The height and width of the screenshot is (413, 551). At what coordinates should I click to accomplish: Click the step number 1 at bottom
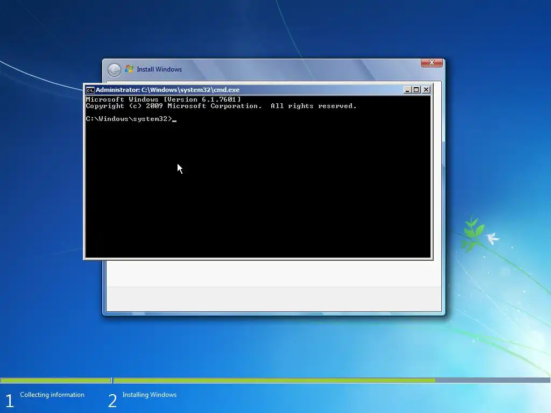click(10, 401)
